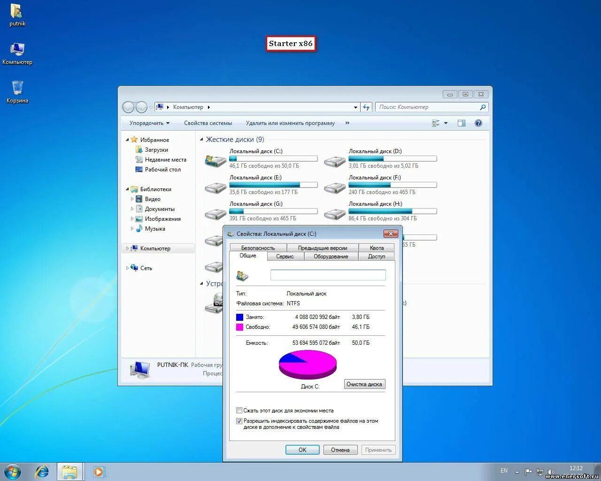Open the Компьютер desktop icon
The width and height of the screenshot is (601, 481).
[x=17, y=53]
